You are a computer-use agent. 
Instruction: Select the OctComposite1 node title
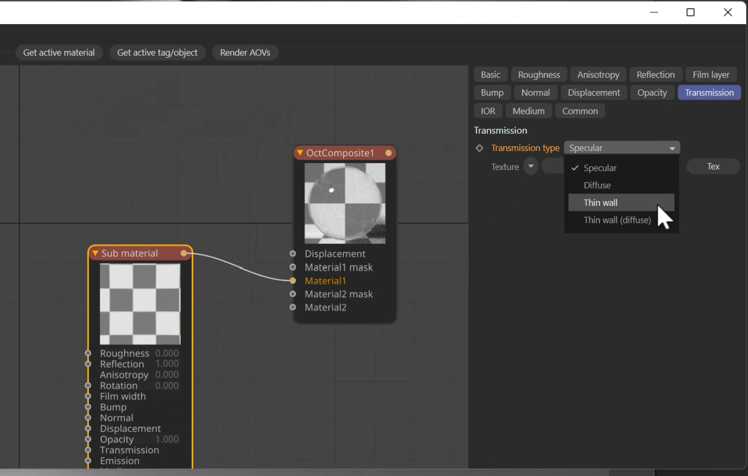340,153
